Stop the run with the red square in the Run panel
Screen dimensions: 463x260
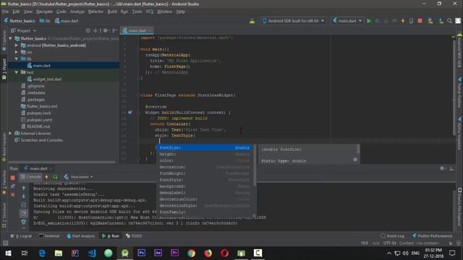[x=13, y=178]
